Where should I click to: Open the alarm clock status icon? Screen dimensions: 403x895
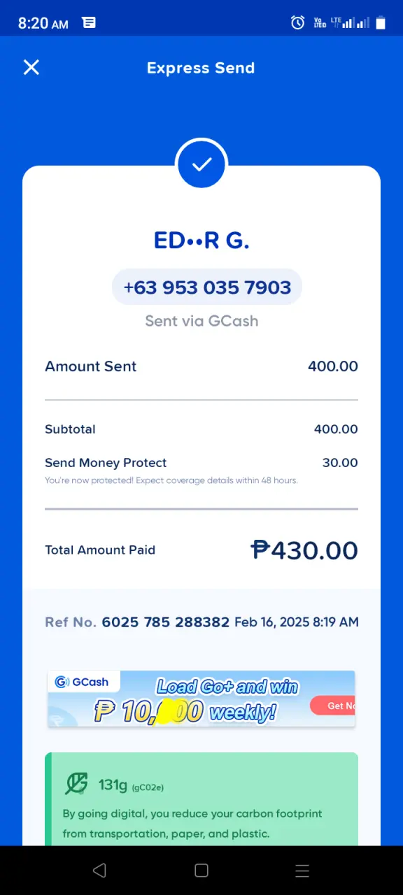pos(298,22)
